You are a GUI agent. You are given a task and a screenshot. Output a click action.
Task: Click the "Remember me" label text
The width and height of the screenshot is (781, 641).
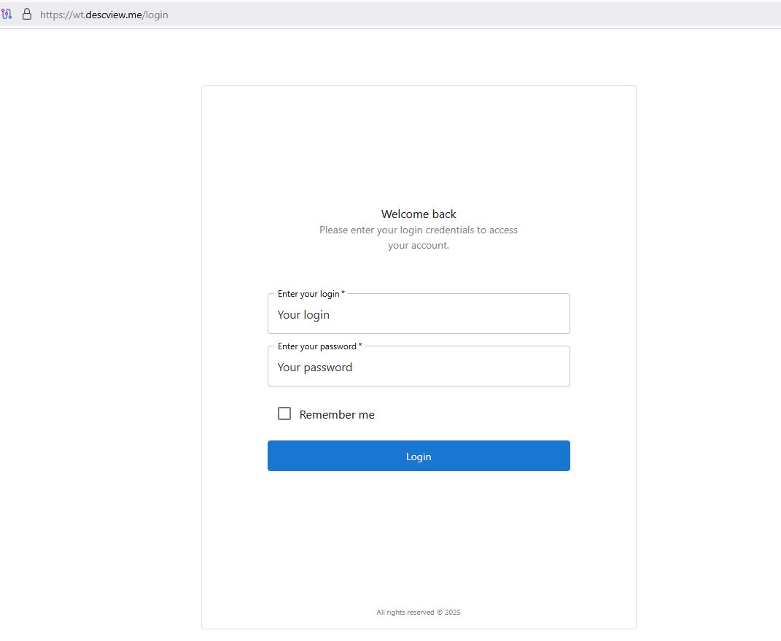[x=337, y=414]
